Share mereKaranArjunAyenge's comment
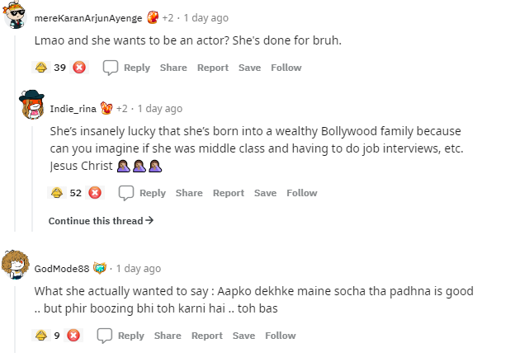This screenshot has height=362, width=515. (173, 68)
